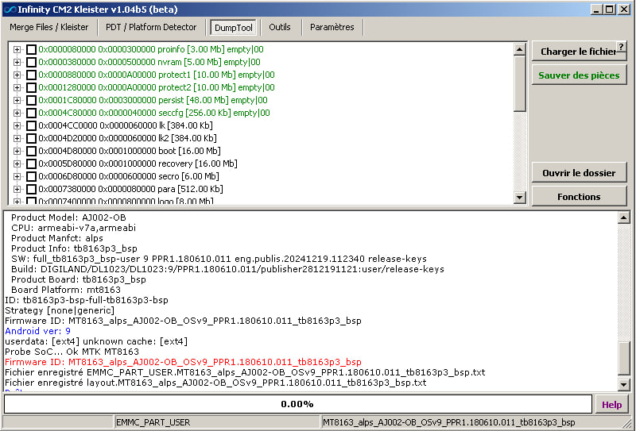The image size is (636, 431).
Task: Expand the lk partition tree node
Action: [17, 125]
